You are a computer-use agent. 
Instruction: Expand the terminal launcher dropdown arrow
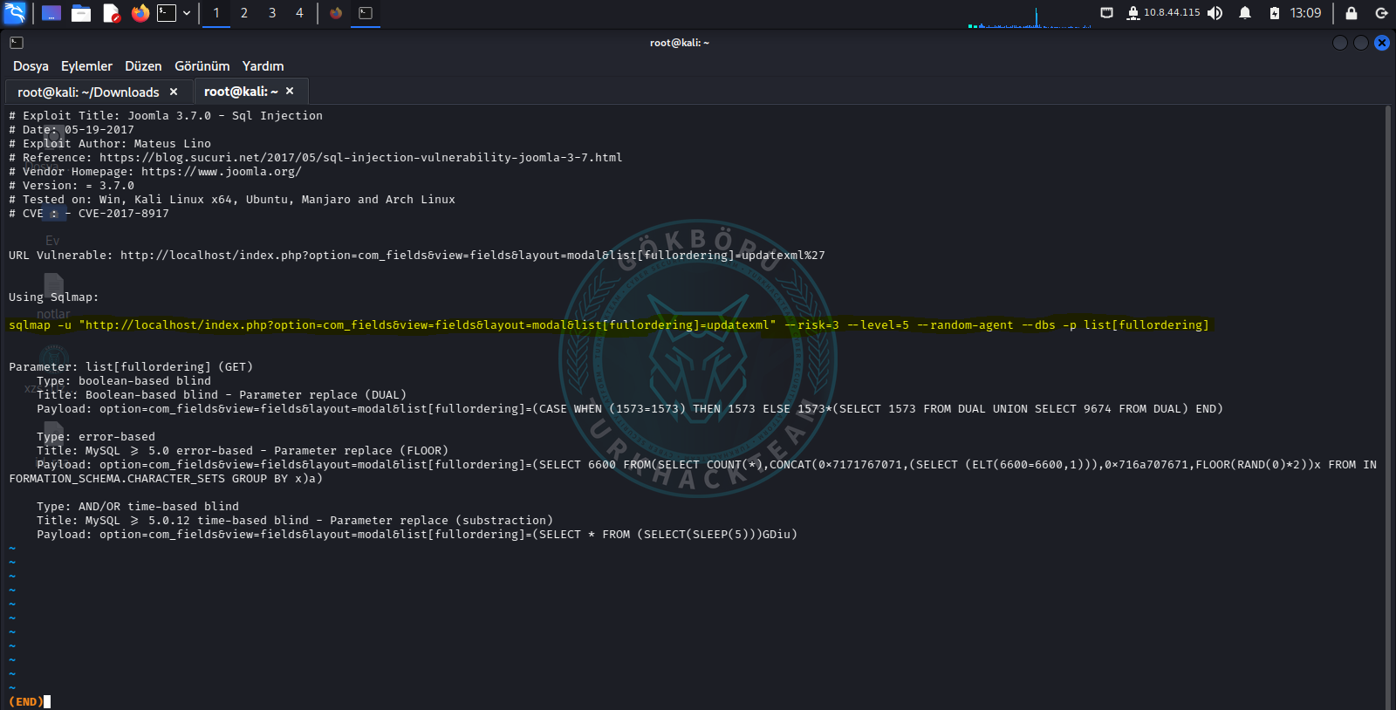coord(187,13)
